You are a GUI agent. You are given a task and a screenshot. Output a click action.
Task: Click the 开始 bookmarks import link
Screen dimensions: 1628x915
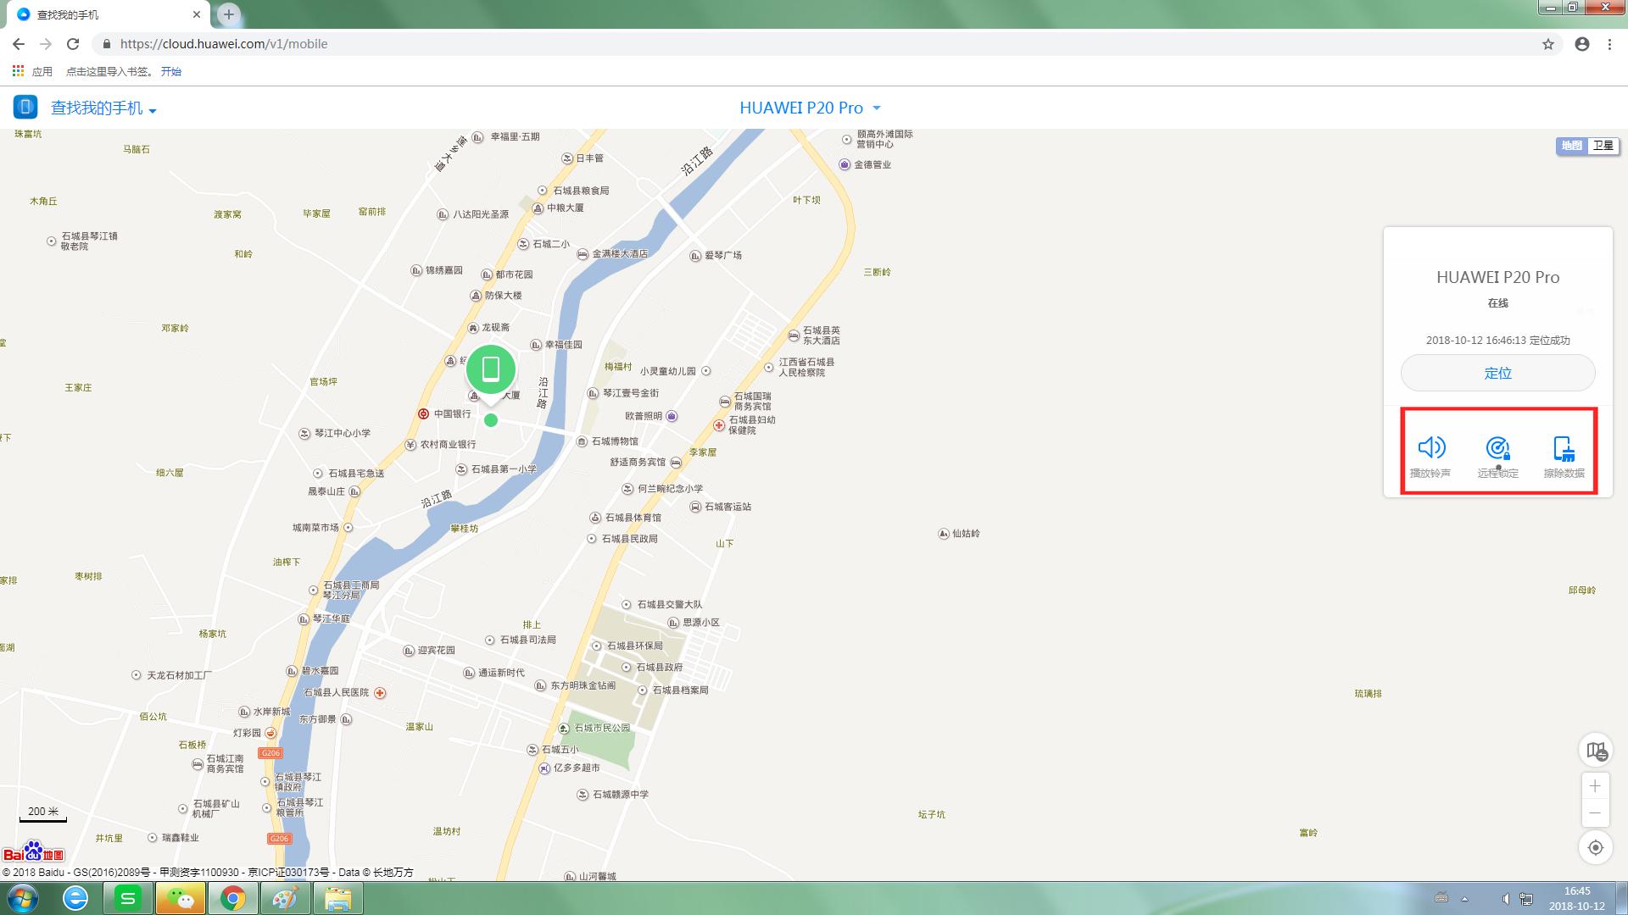171,71
